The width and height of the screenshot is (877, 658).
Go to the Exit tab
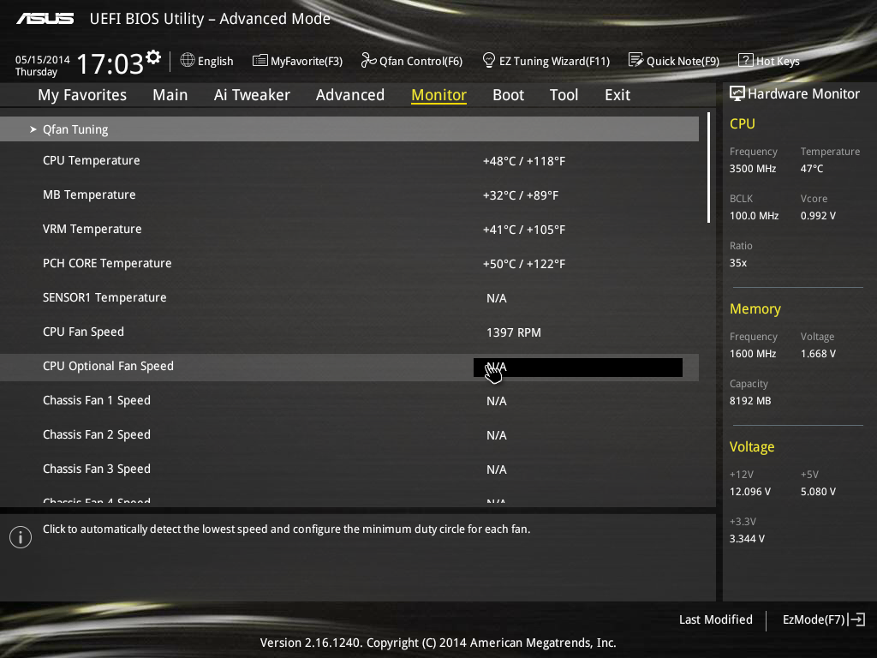click(x=617, y=95)
